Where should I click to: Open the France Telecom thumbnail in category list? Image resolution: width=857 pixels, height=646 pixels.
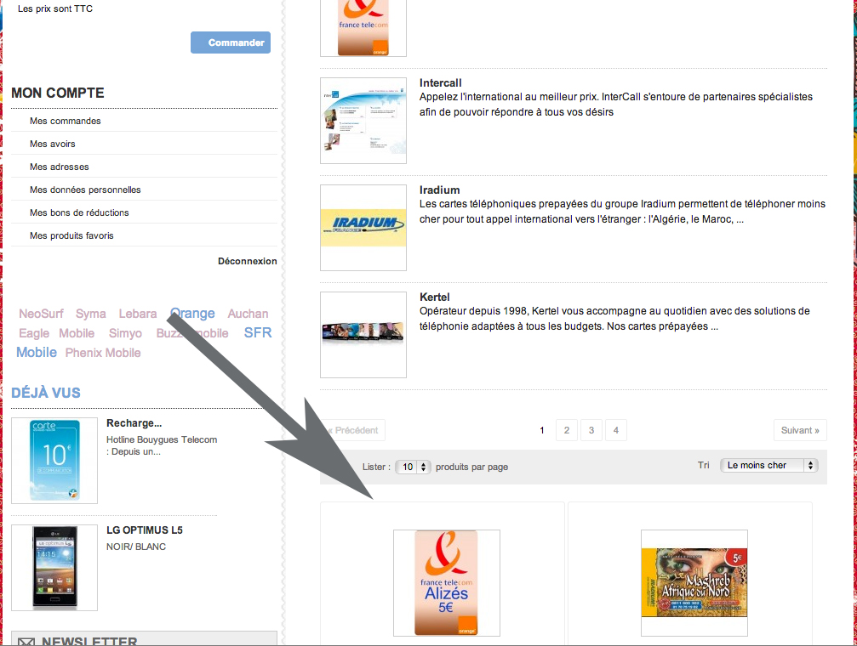363,28
